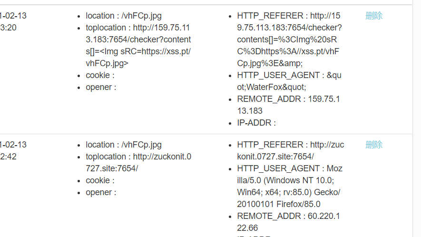Click REMOTE_ADDR 60.220.122.66 entry

[x=288, y=222]
